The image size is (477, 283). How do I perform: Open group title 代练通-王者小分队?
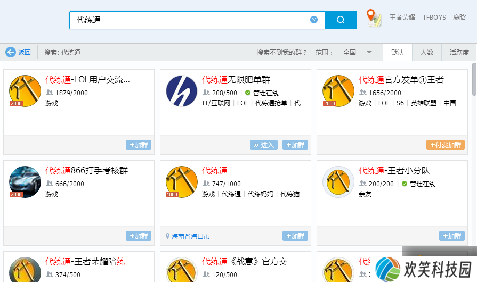[394, 170]
